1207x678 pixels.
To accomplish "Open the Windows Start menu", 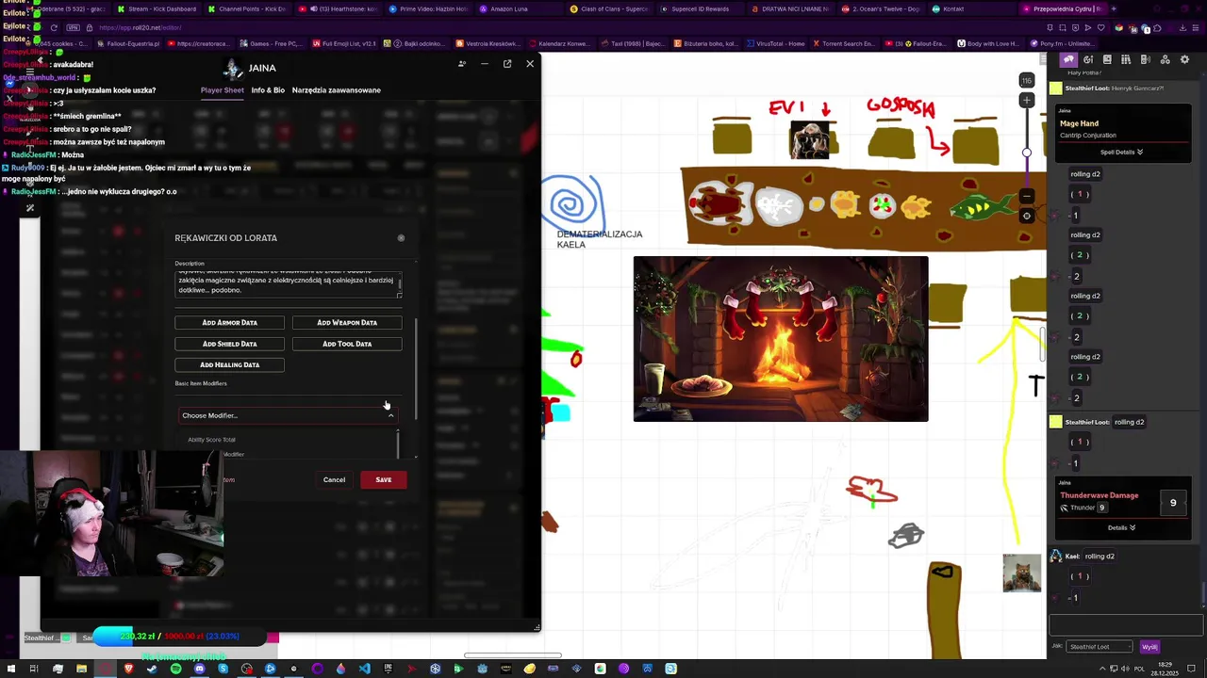I will (10, 669).
